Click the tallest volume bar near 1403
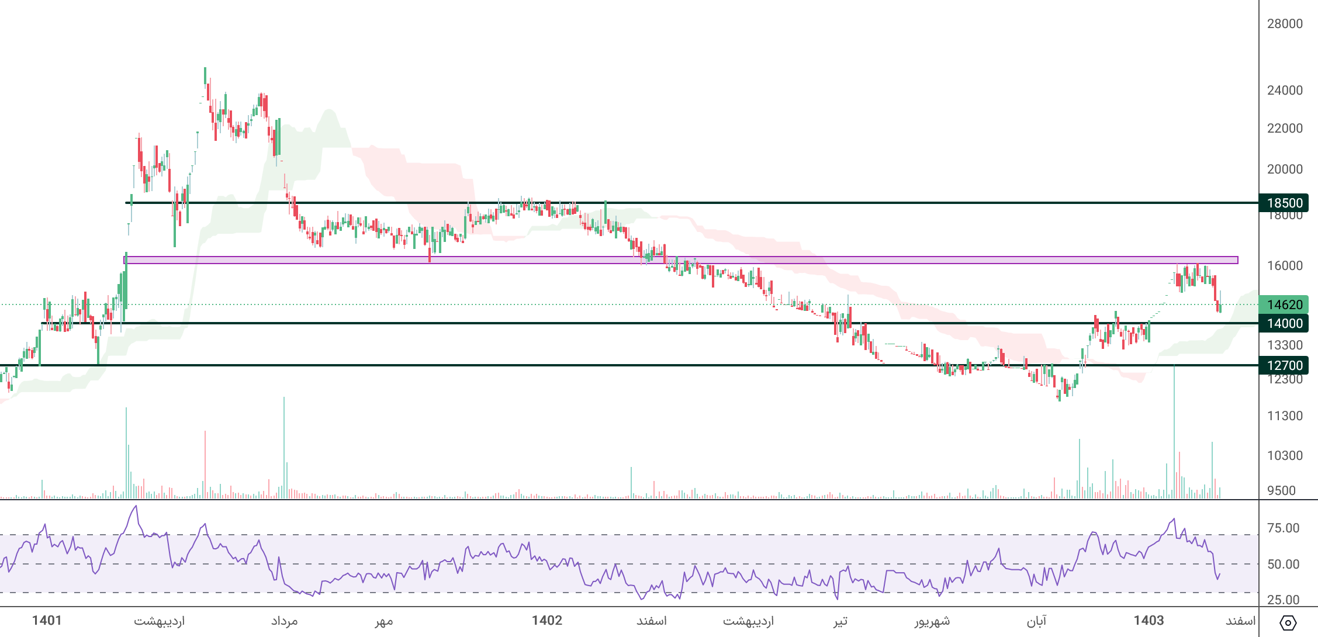Image resolution: width=1318 pixels, height=637 pixels. point(1174,431)
